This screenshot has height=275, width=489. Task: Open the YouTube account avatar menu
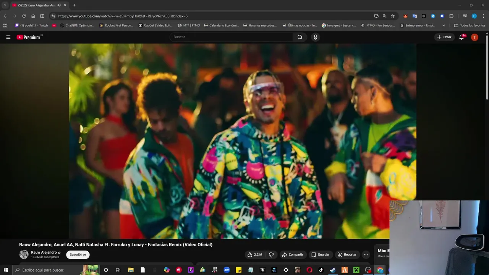click(474, 37)
